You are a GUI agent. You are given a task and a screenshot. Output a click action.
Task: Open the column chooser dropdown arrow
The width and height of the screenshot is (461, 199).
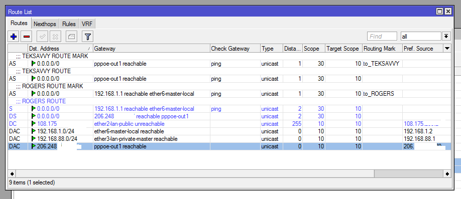tap(447, 49)
